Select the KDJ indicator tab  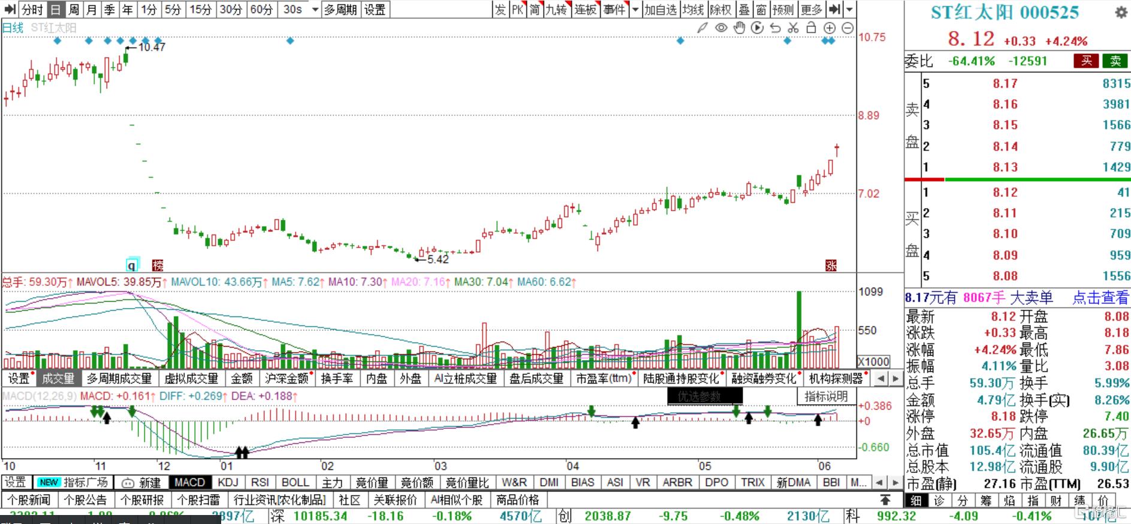228,482
